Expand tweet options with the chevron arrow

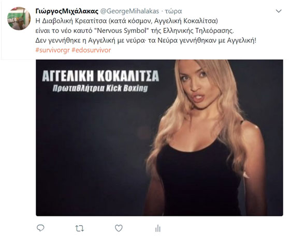(279, 11)
